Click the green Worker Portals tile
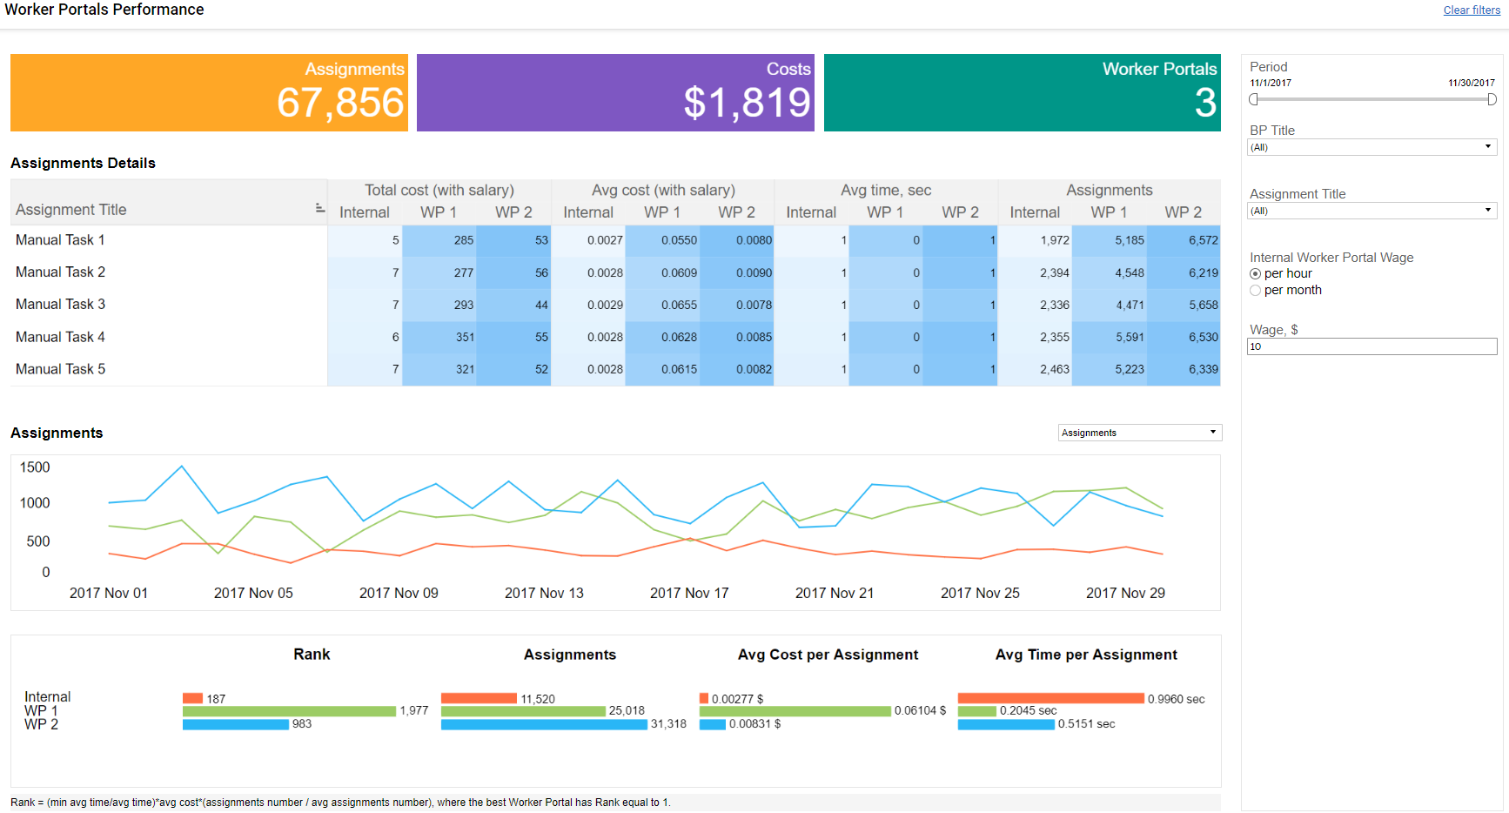1509x813 pixels. pos(1023,93)
